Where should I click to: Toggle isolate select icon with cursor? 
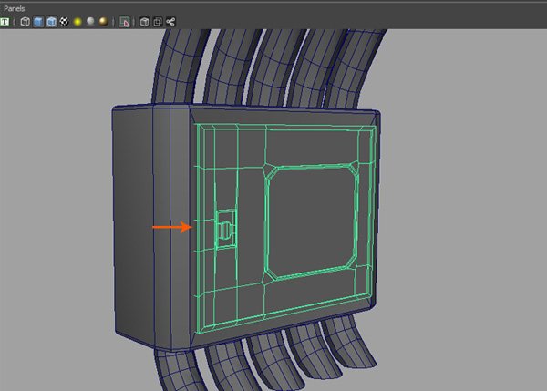[125, 22]
